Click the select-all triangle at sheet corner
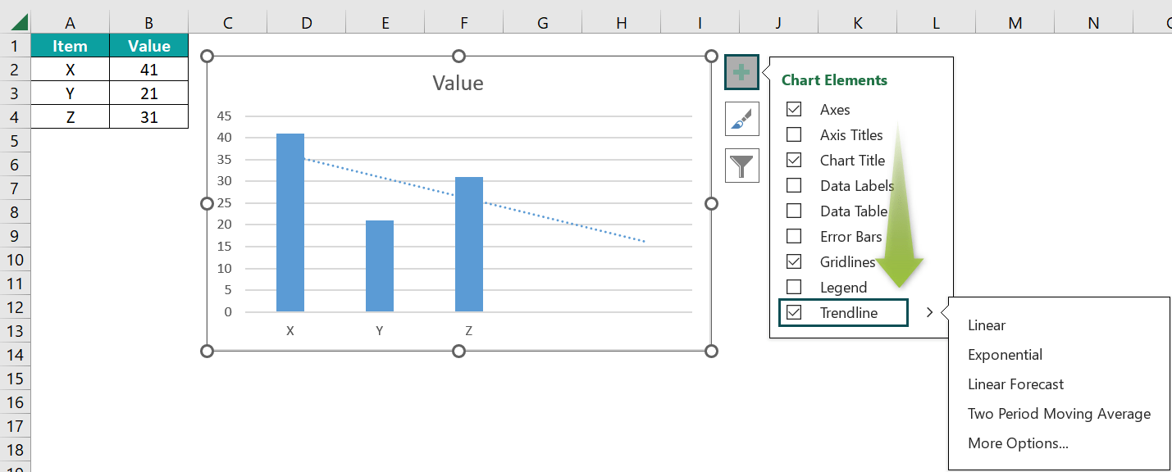This screenshot has width=1172, height=472. pos(16,22)
